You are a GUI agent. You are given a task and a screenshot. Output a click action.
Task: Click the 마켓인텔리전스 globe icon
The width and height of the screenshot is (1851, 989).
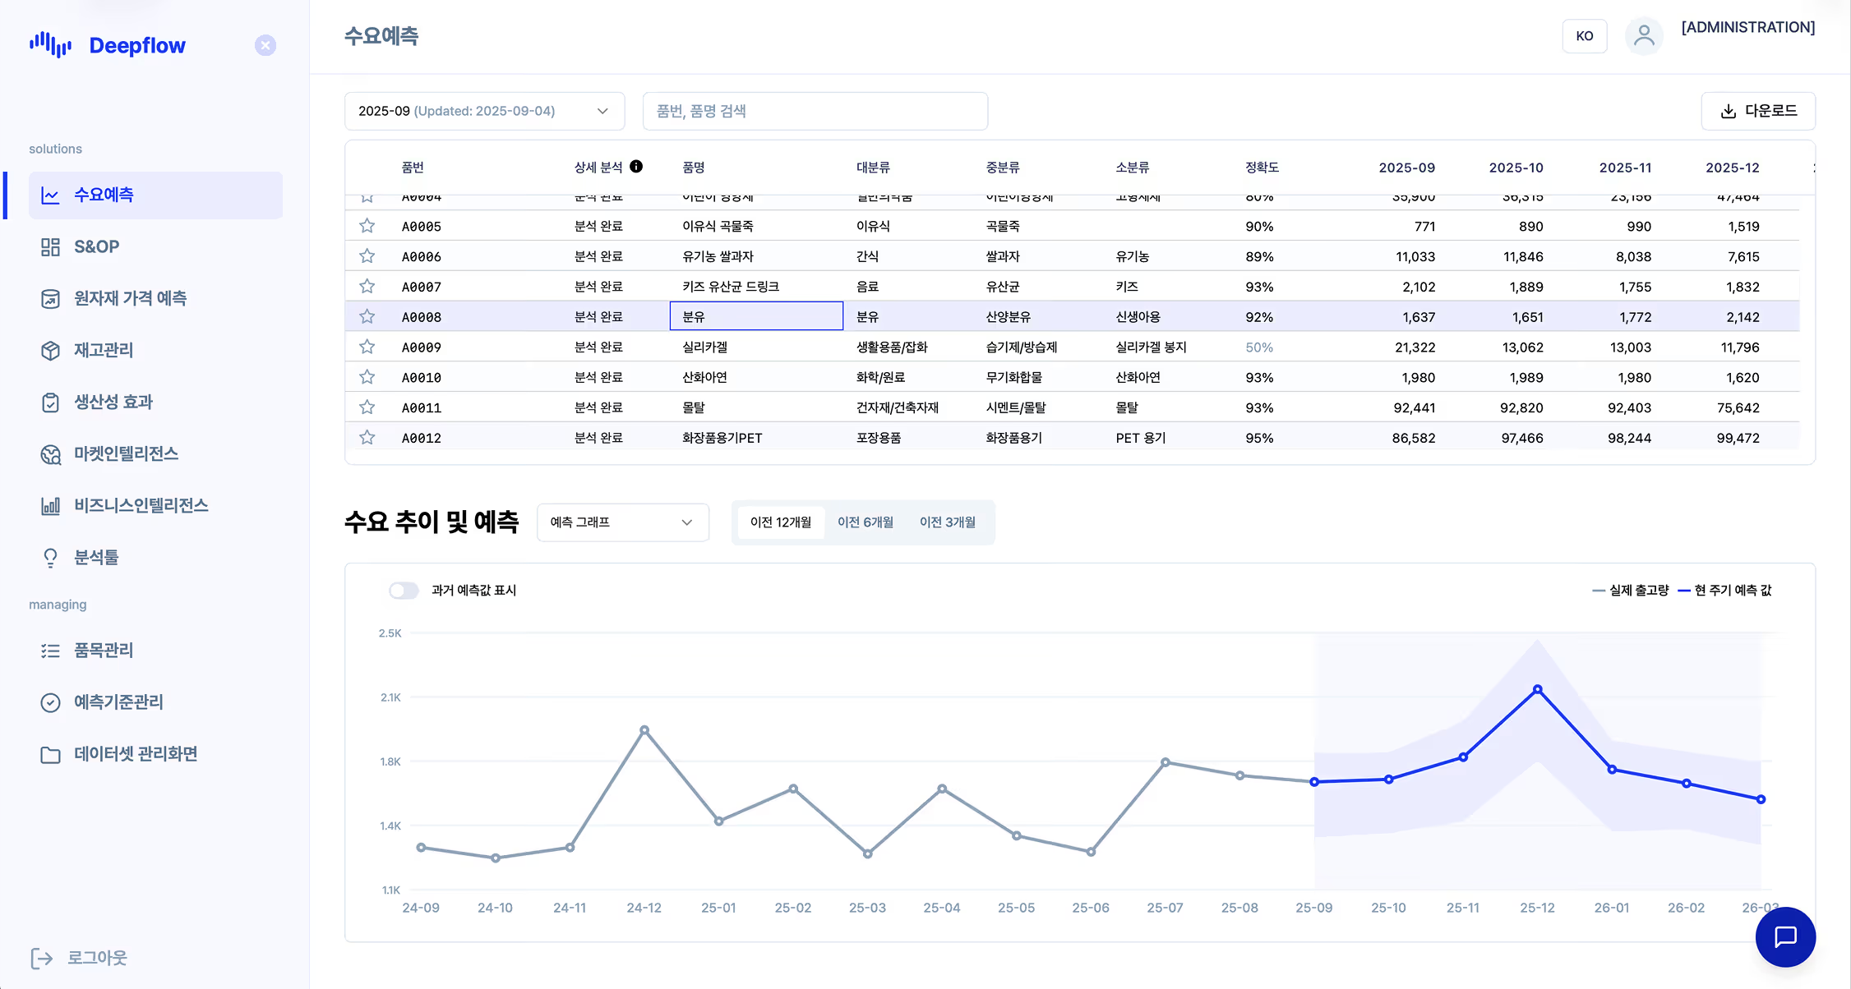pos(50,453)
